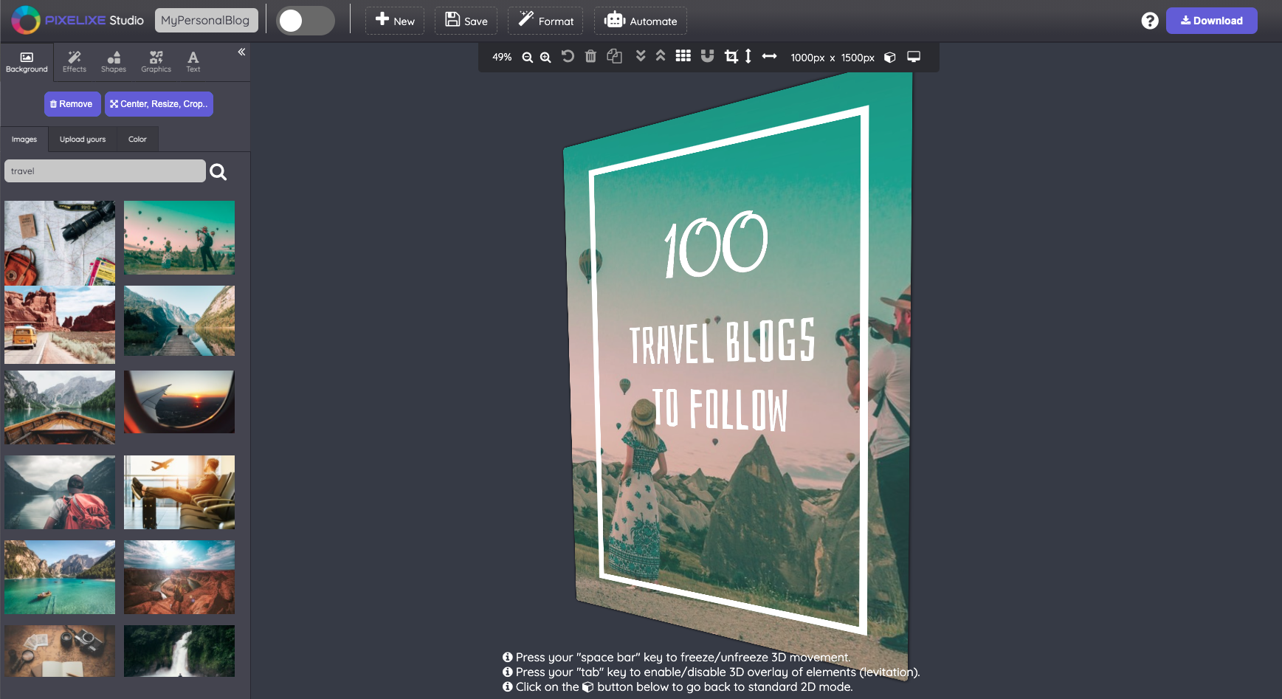Image resolution: width=1282 pixels, height=699 pixels.
Task: Zoom out the canvas
Action: point(527,58)
